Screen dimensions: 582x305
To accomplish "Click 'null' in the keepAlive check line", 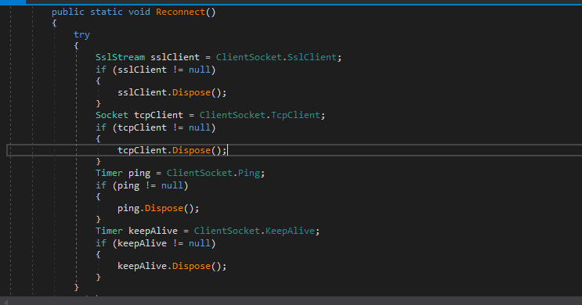I will (200, 243).
